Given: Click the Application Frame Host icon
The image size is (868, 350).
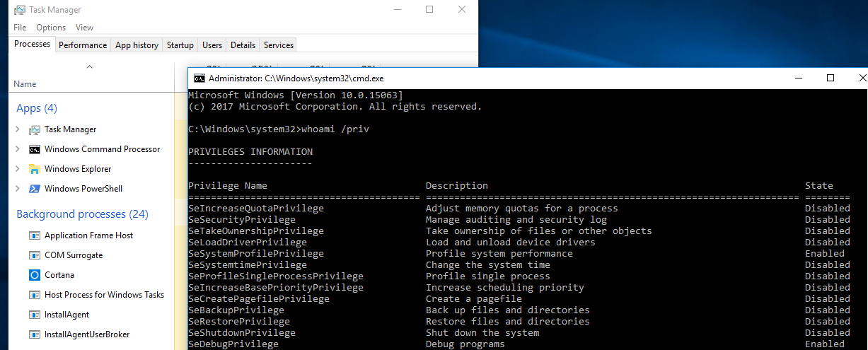Looking at the screenshot, I should (x=35, y=235).
